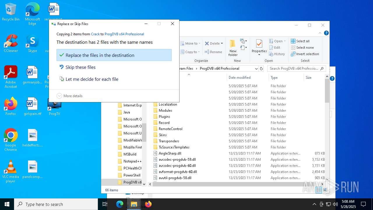Open the Crack source folder link
This screenshot has height=210, width=373.
[95, 34]
